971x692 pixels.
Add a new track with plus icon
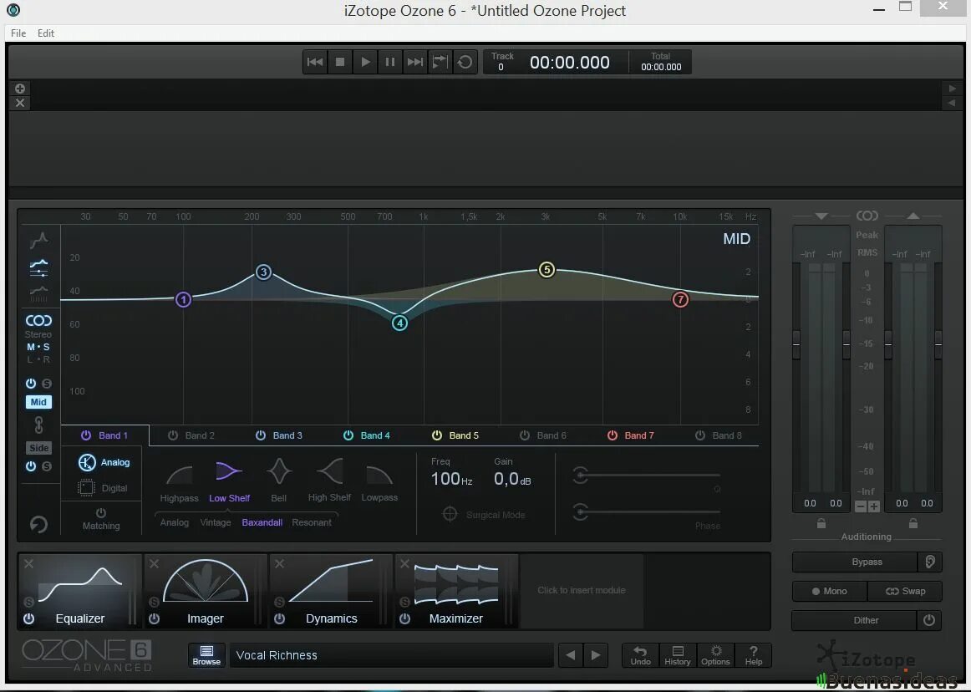coord(20,89)
